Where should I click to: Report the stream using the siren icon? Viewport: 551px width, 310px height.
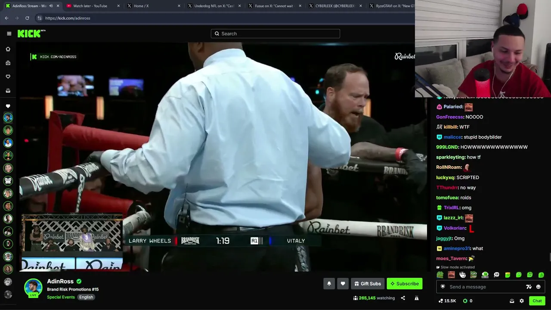click(x=417, y=298)
